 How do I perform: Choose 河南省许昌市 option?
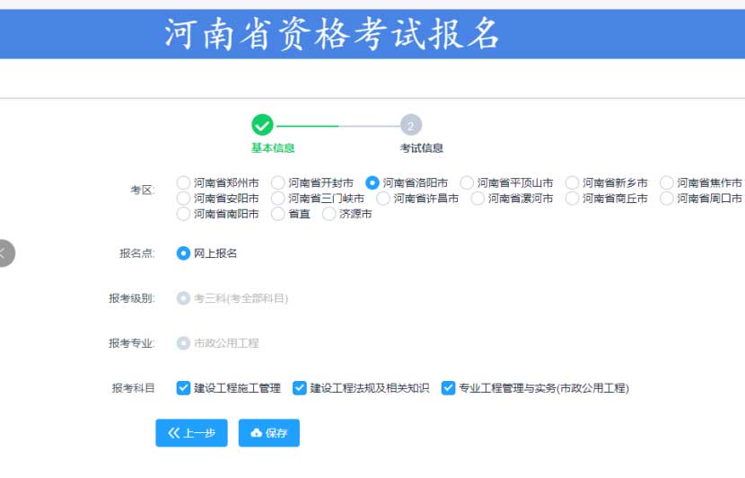point(383,198)
